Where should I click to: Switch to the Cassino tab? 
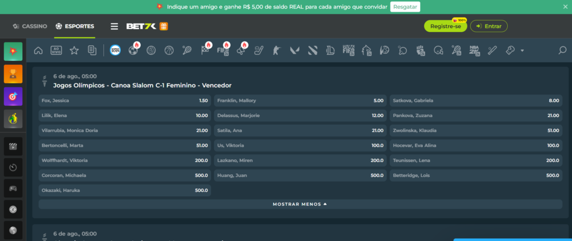(x=30, y=26)
